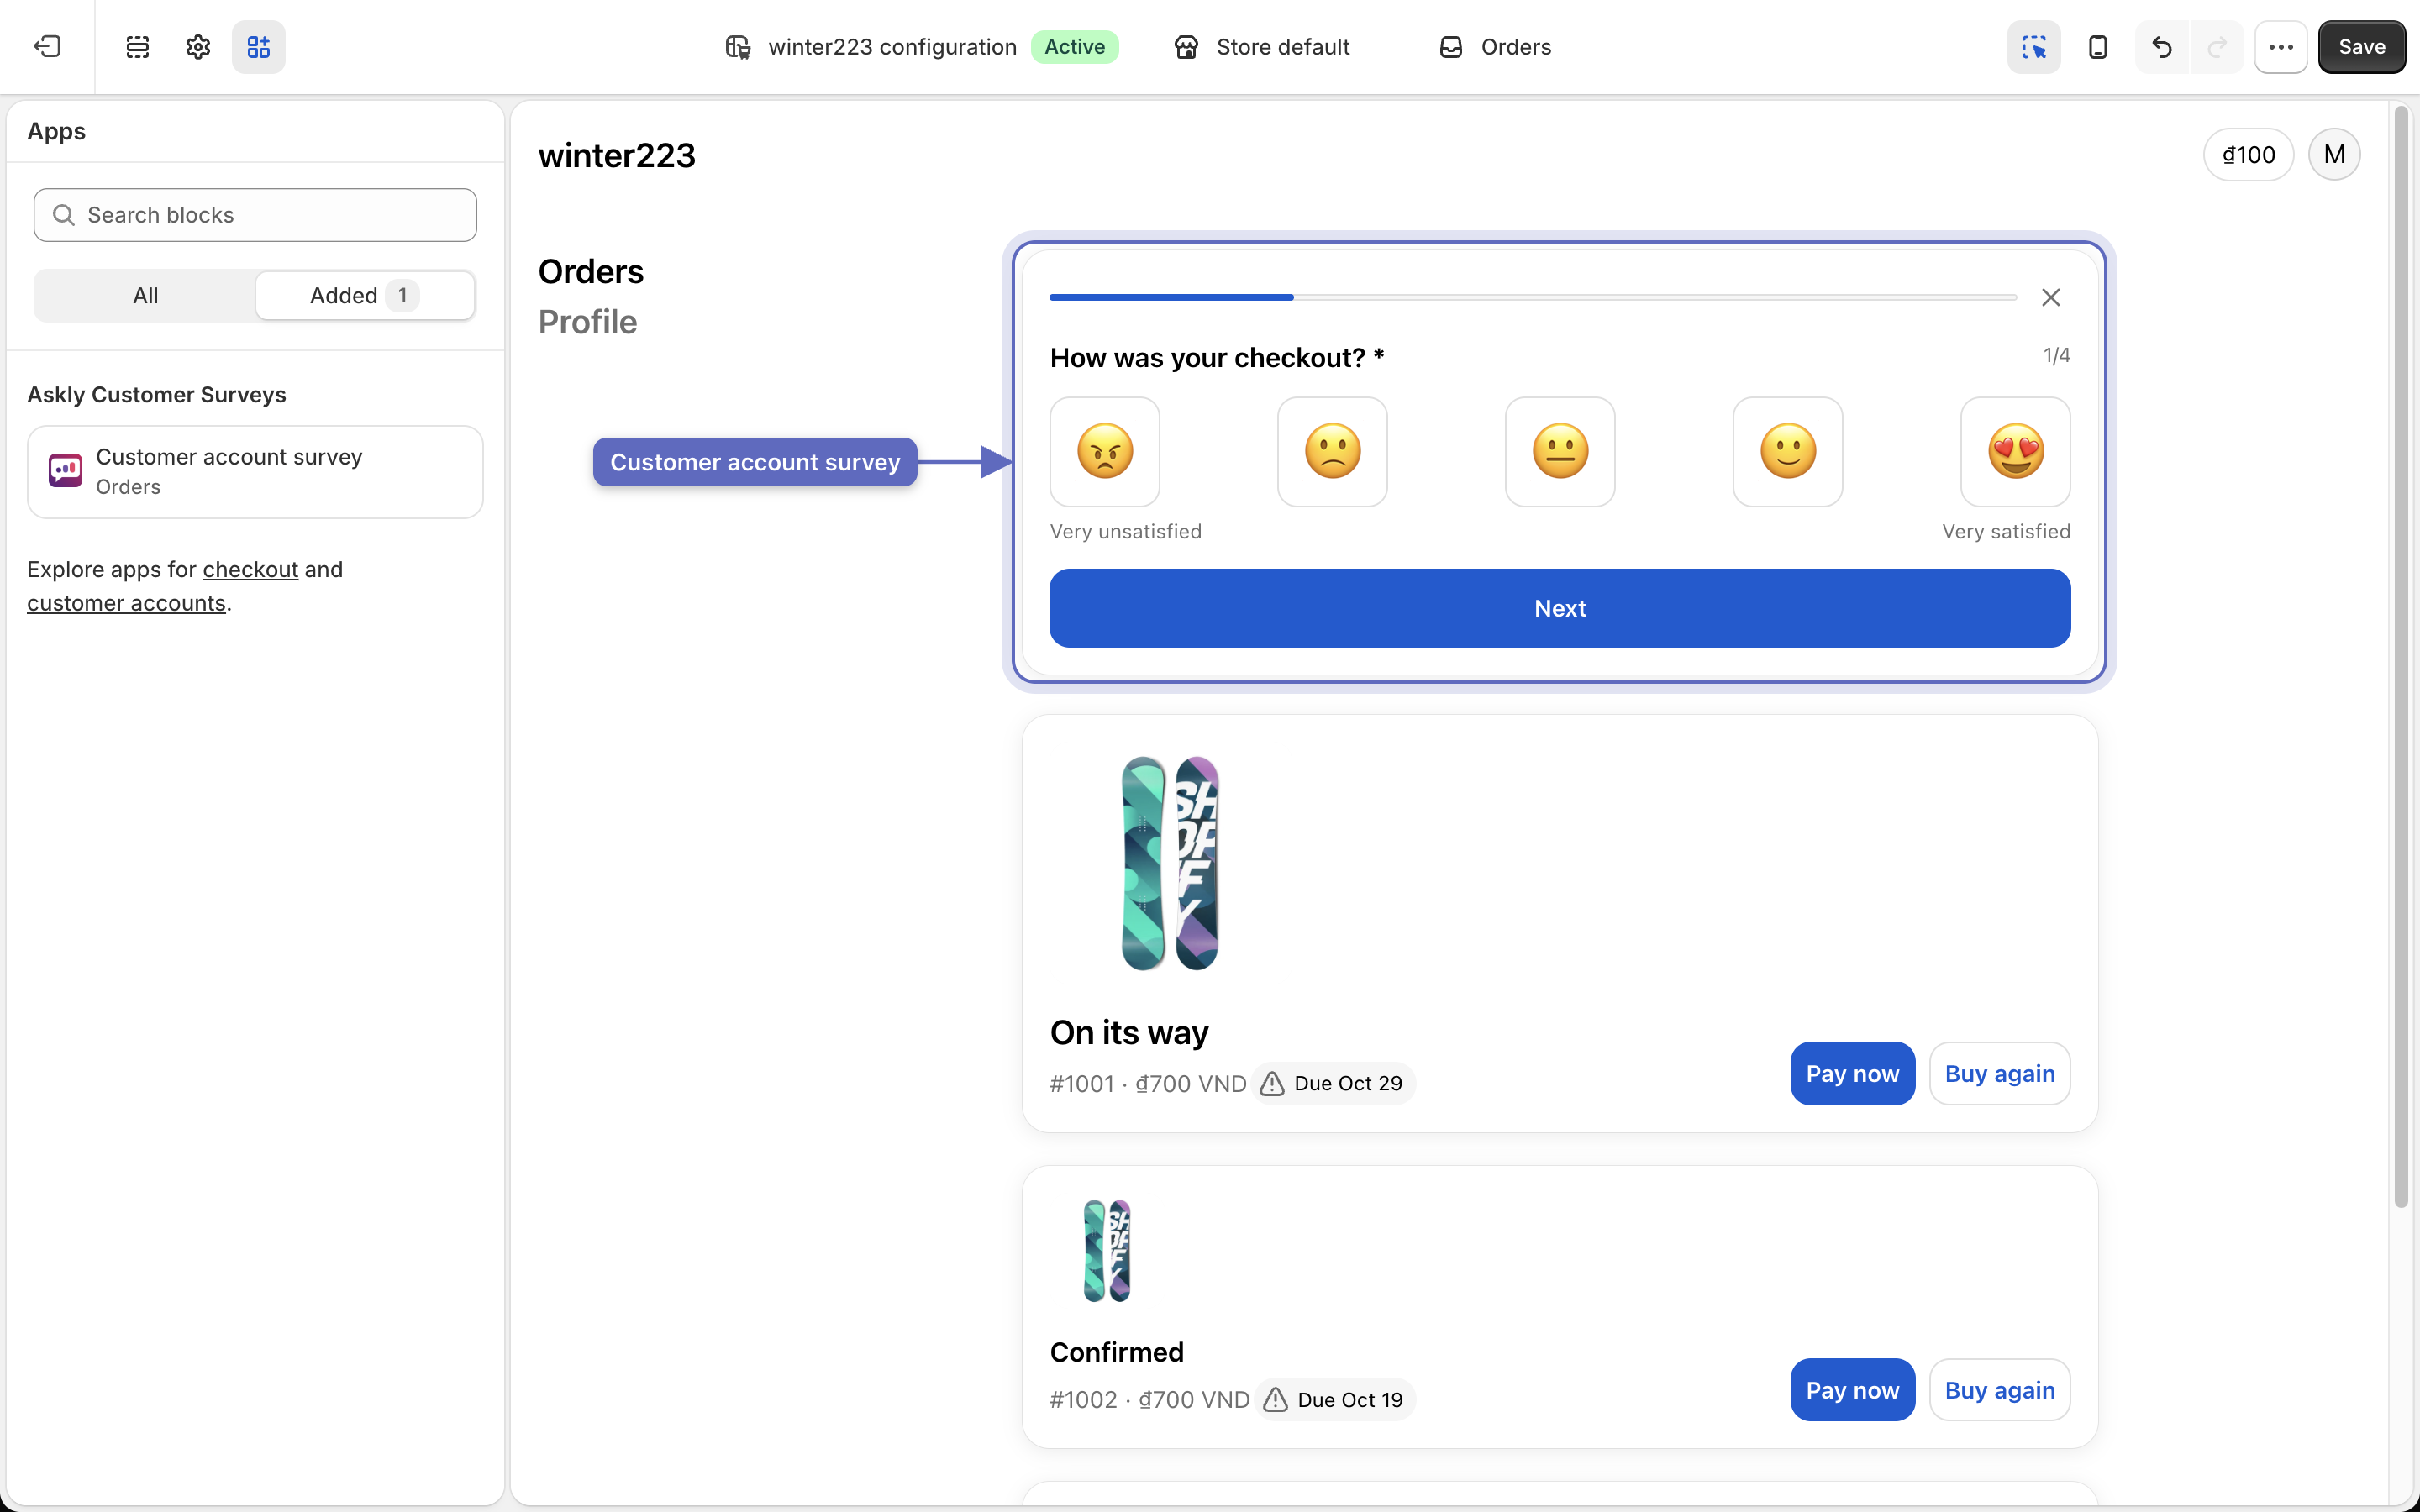This screenshot has width=2420, height=1512.
Task: Click the winter223 store title
Action: click(617, 155)
